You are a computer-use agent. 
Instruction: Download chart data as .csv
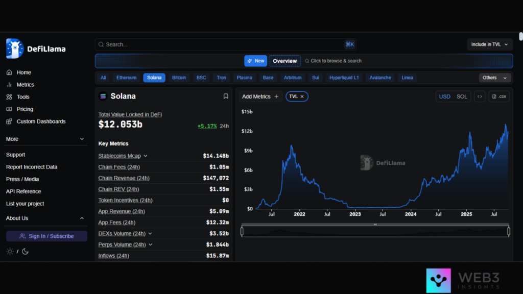click(499, 96)
